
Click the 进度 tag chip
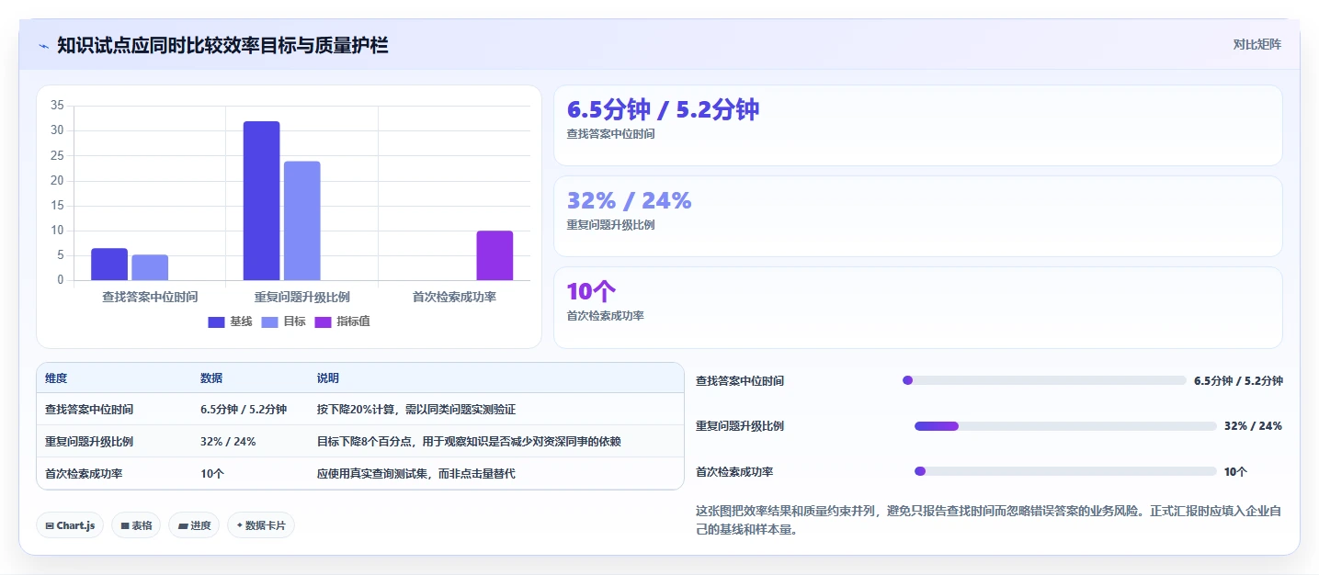click(x=194, y=525)
